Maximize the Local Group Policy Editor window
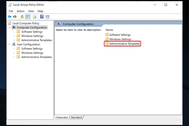Screen dimensions: 189x126 tap(166, 5)
